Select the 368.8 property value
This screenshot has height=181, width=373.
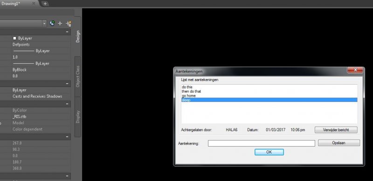point(17,168)
